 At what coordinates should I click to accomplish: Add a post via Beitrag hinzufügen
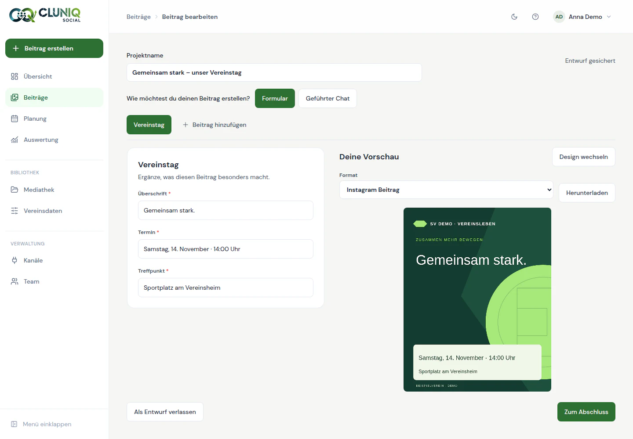[x=215, y=125]
